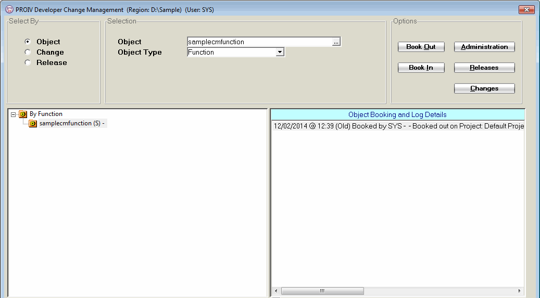Select the By Function tree label
Image resolution: width=540 pixels, height=298 pixels.
[46, 114]
